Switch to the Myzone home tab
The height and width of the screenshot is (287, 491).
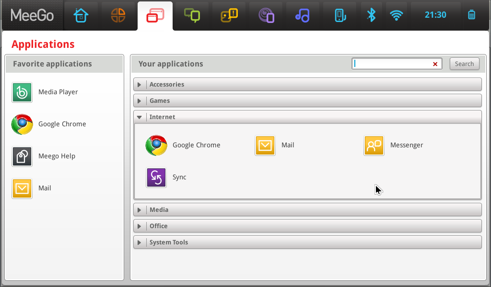pyautogui.click(x=81, y=15)
